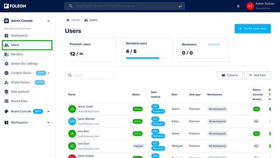Open the notifications bell
Image resolution: width=280 pixels, height=158 pixels.
pyautogui.click(x=238, y=6)
